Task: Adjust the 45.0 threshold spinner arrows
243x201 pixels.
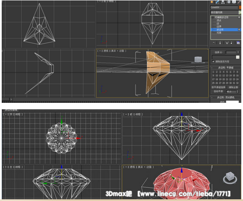Action: [x=238, y=92]
